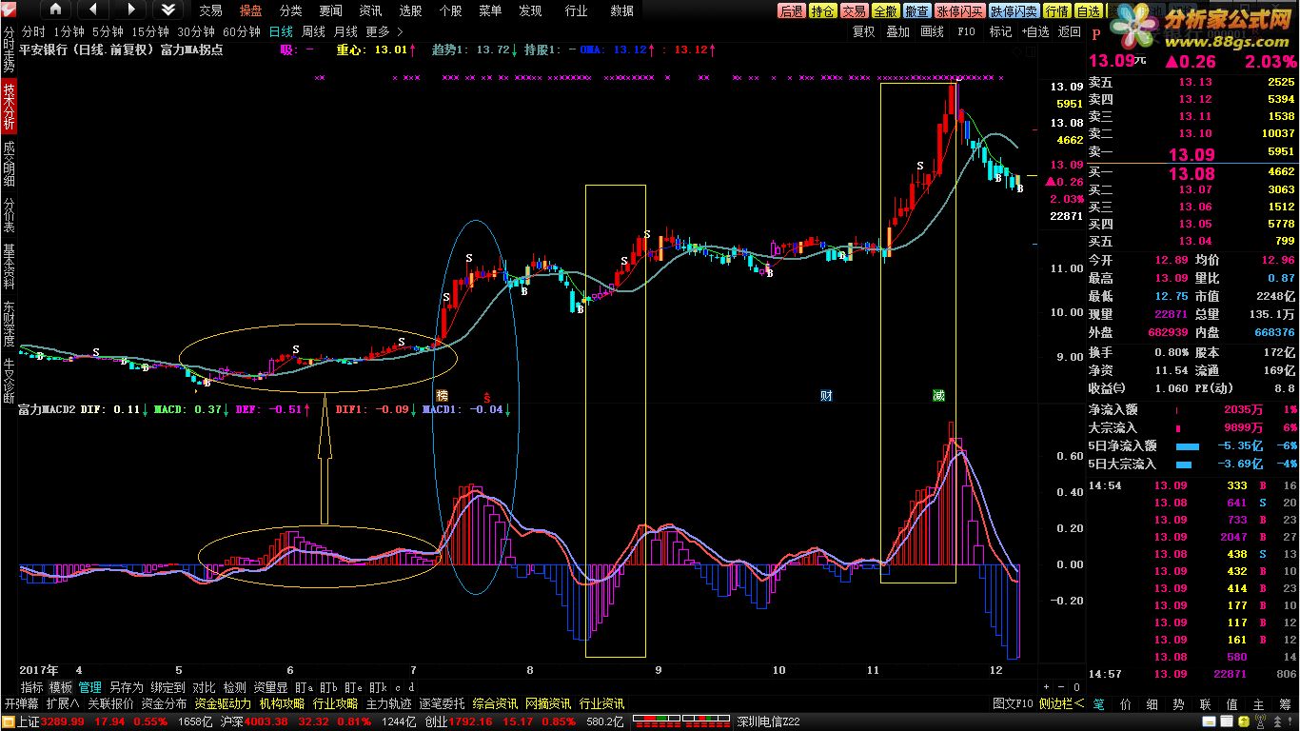Switch to the 1分钟 period
The height and width of the screenshot is (731, 1300).
69,31
